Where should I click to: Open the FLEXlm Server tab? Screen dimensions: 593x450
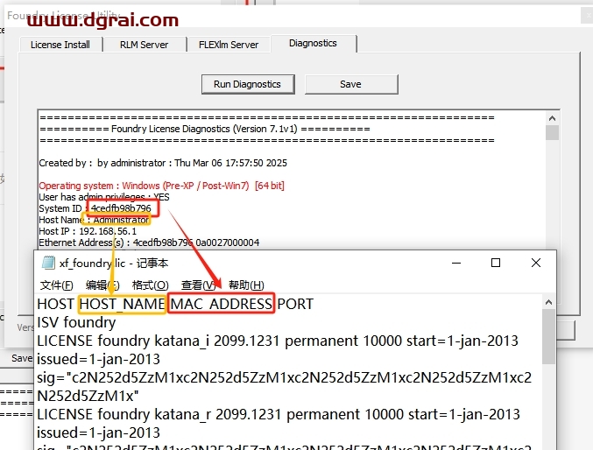pyautogui.click(x=229, y=45)
